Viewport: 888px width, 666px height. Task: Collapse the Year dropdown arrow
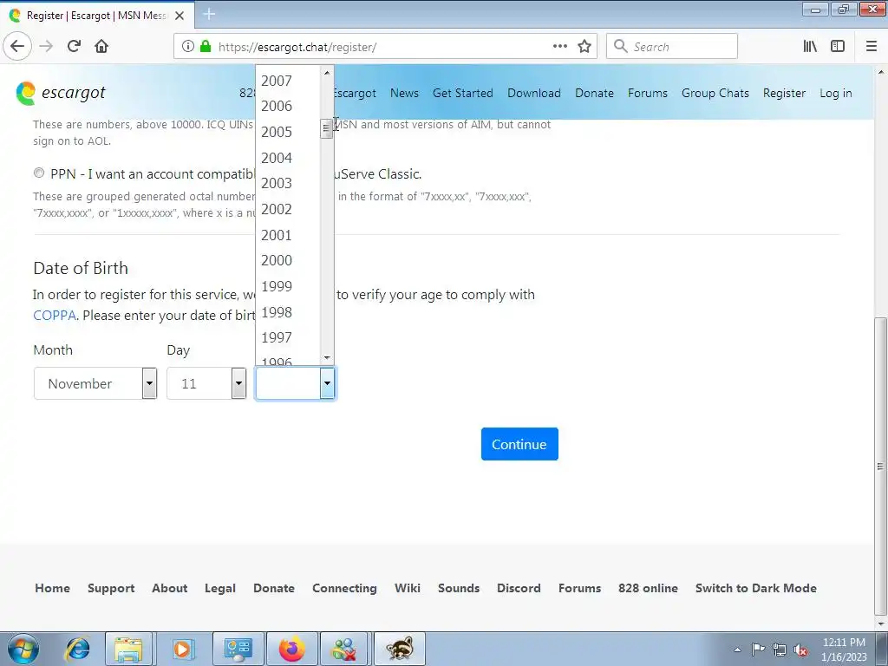pyautogui.click(x=327, y=383)
